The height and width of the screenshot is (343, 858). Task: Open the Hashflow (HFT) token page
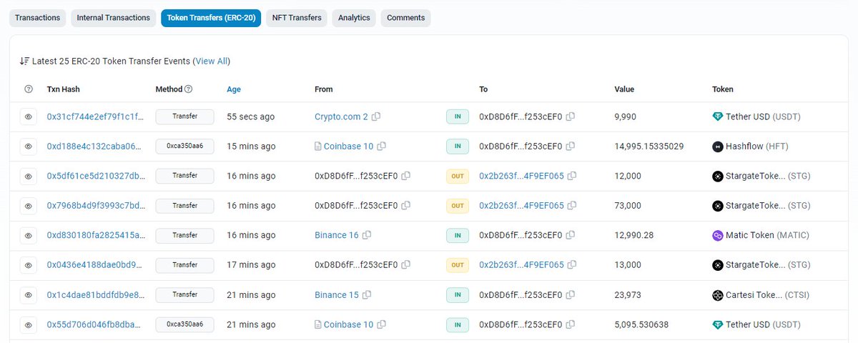[757, 146]
